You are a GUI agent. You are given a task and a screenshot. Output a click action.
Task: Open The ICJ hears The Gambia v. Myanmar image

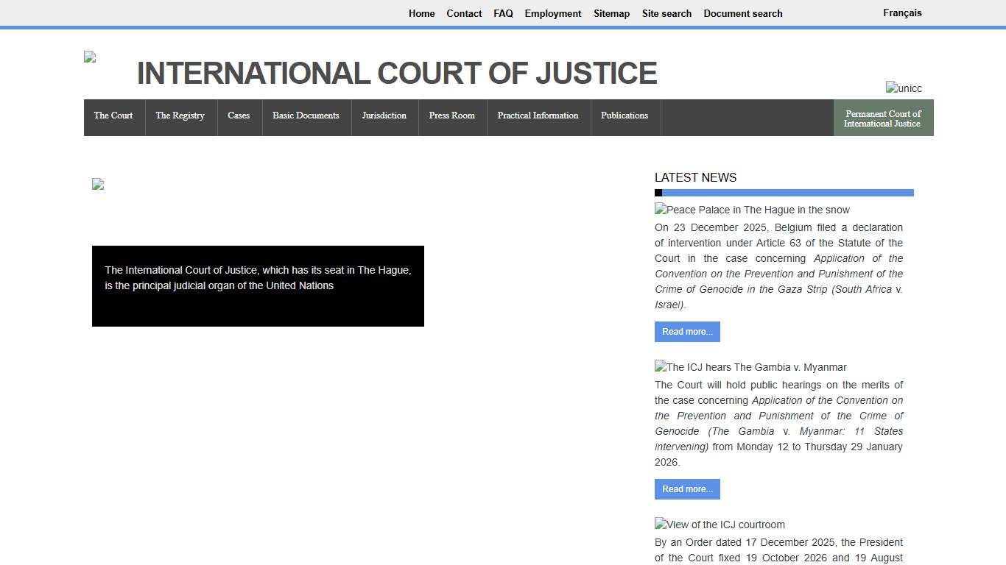pos(750,367)
